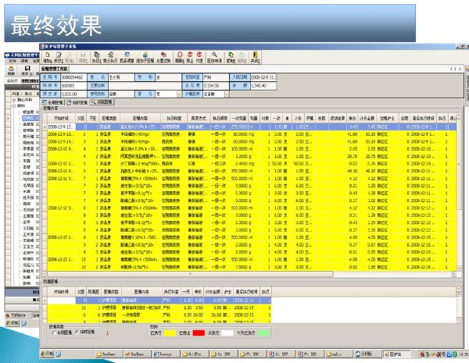
Task: Click the 执行科室 column header in main grid
Action: (174, 119)
